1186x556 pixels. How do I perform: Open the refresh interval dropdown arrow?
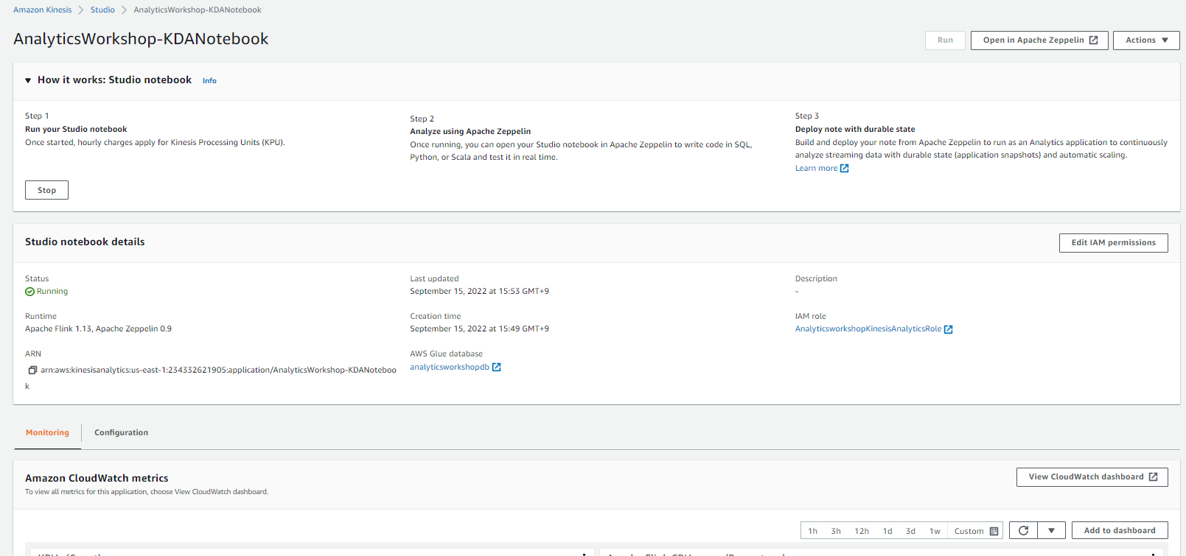pyautogui.click(x=1051, y=531)
